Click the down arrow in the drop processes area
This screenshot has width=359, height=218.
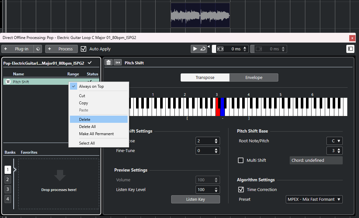pyautogui.click(x=59, y=175)
